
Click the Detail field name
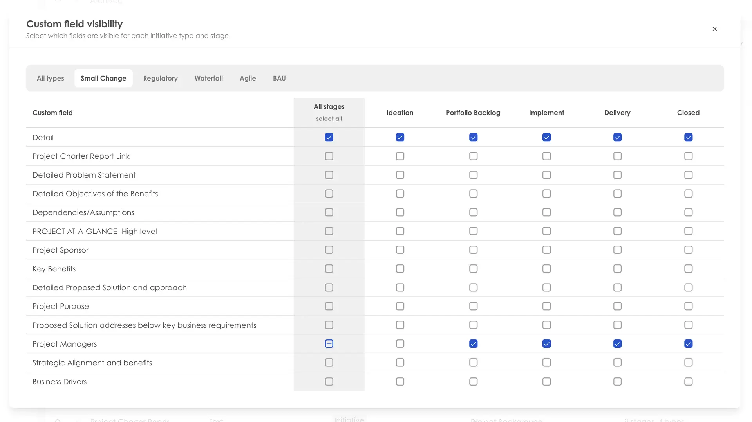(x=43, y=138)
